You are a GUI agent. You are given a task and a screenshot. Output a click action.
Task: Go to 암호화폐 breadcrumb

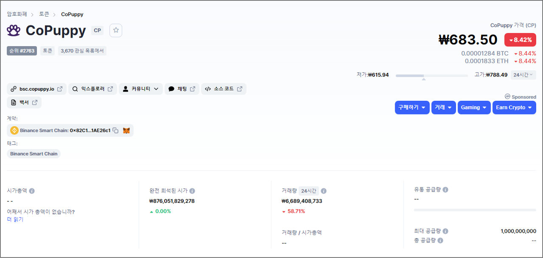pos(17,14)
